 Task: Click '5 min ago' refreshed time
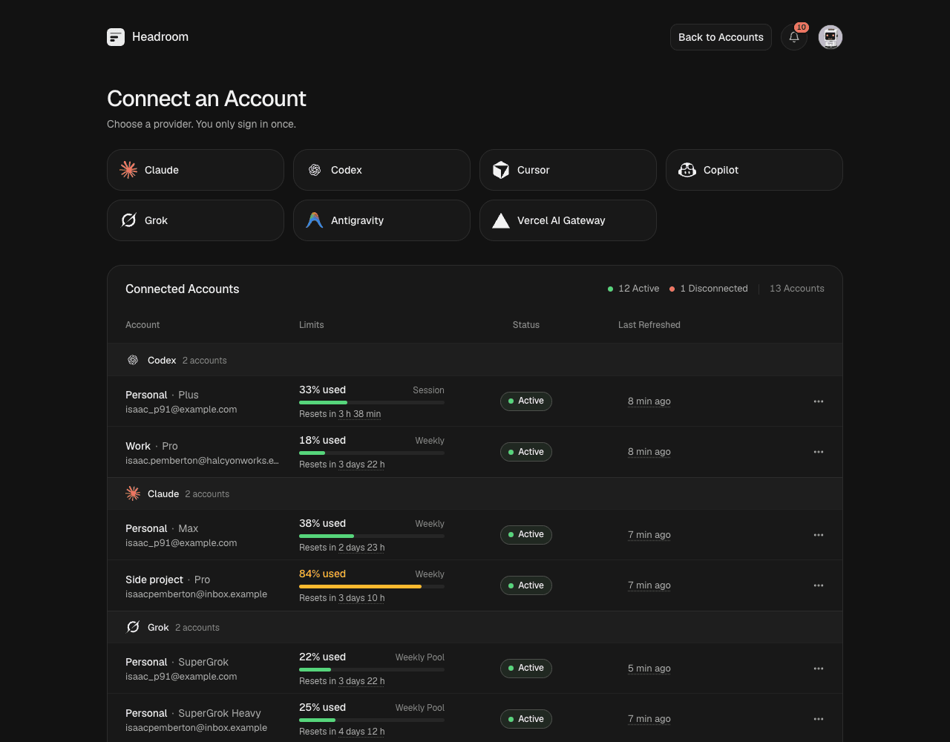coord(649,669)
